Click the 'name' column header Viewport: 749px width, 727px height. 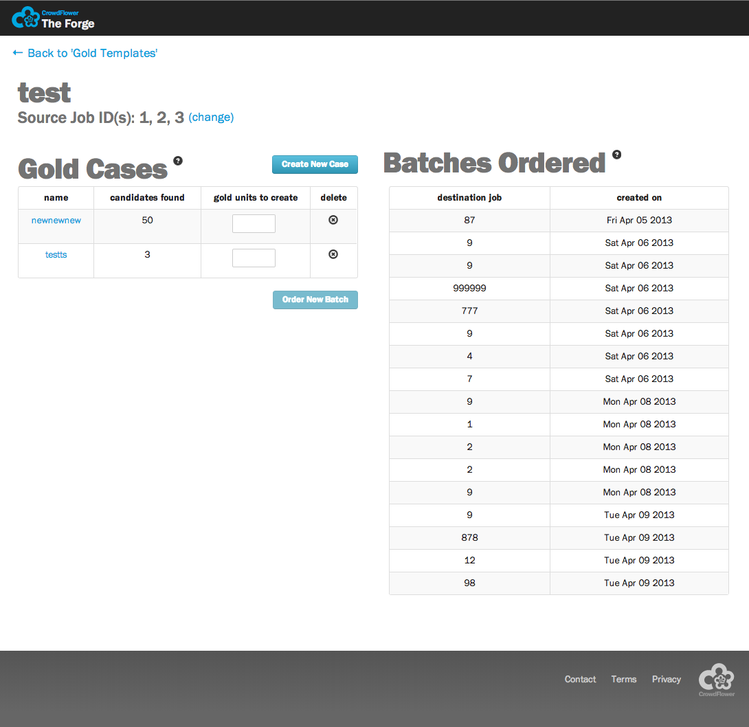pyautogui.click(x=56, y=198)
